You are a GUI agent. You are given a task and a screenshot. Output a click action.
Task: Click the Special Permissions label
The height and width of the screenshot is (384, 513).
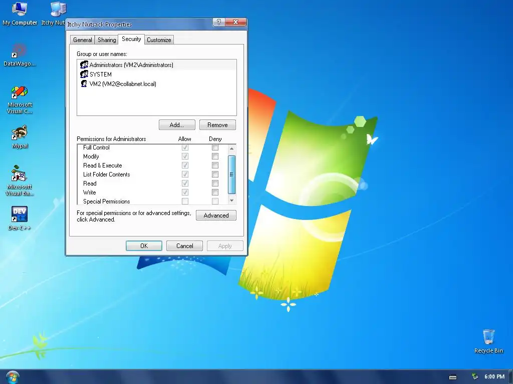pyautogui.click(x=106, y=201)
